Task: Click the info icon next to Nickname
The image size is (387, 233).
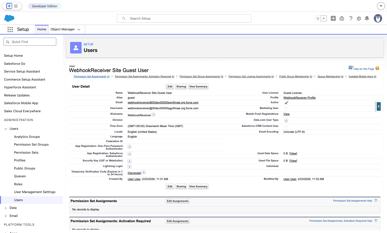Action: click(x=154, y=114)
